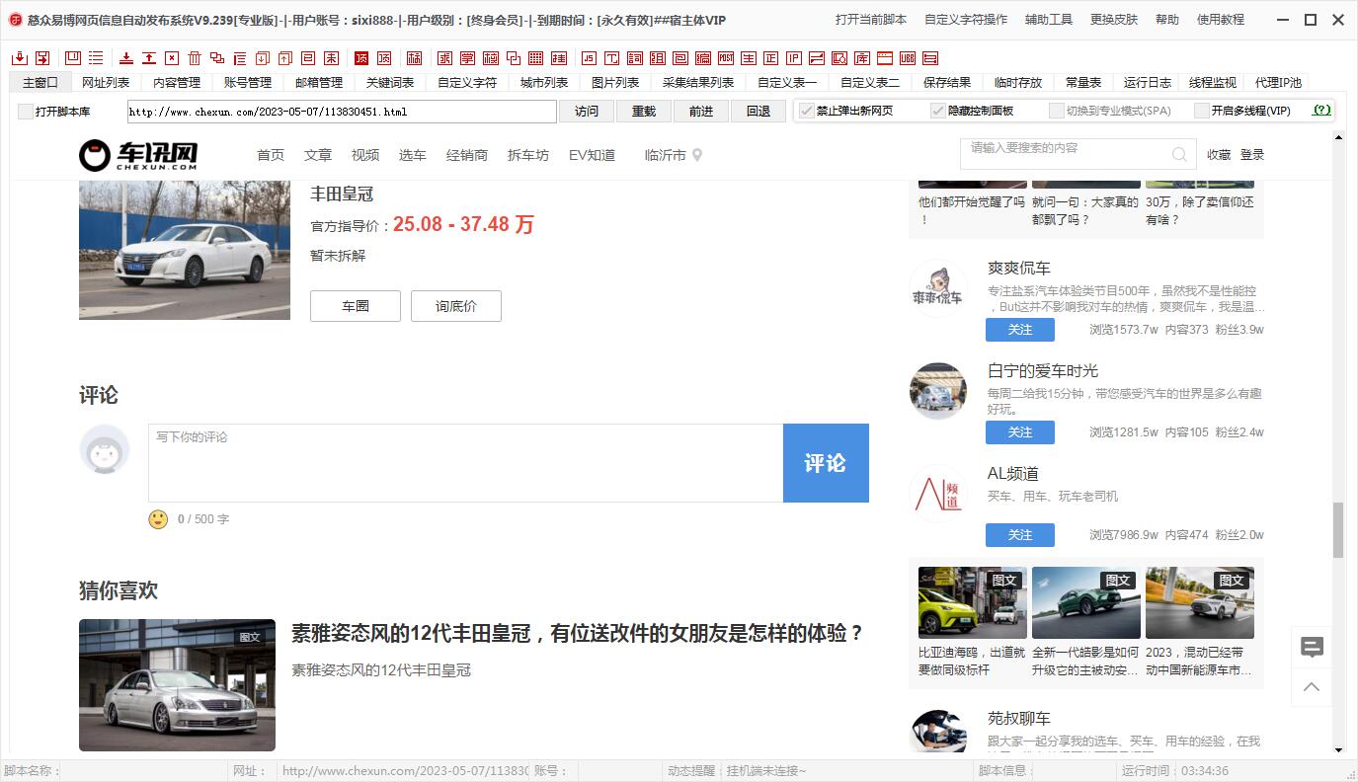Open the 自定义字符操作 menu
This screenshot has height=782, width=1358.
(966, 20)
